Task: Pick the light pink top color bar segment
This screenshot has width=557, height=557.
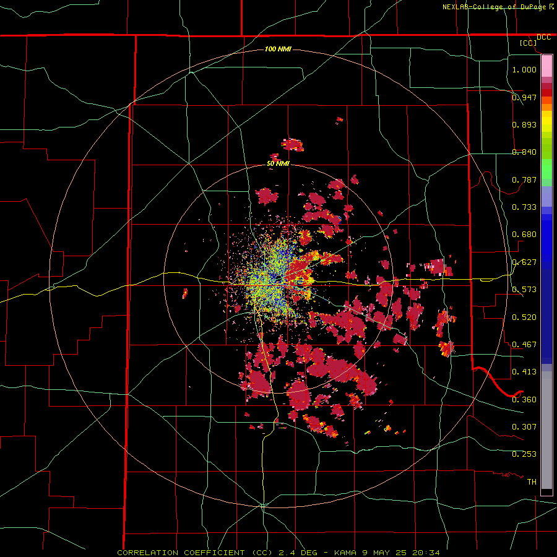Action: click(546, 66)
